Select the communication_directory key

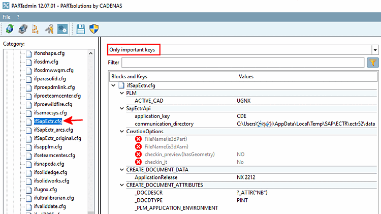[x=164, y=124]
